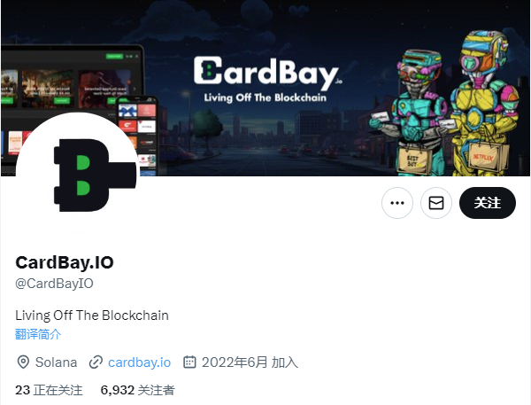The image size is (531, 405).
Task: Click the Netflix bag in banner artwork
Action: coord(488,157)
